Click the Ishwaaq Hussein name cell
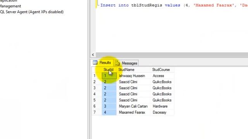 (x=134, y=76)
